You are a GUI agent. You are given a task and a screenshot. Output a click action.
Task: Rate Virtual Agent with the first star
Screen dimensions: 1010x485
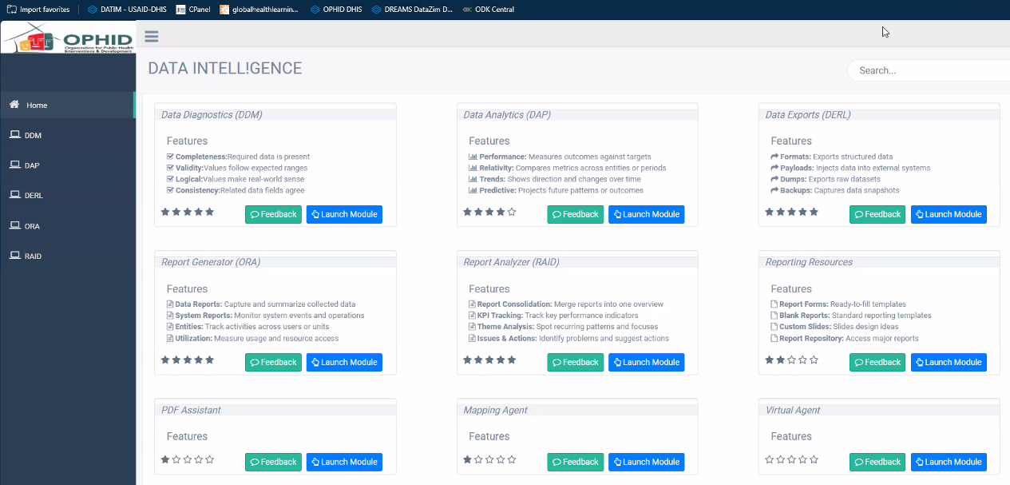pos(770,459)
